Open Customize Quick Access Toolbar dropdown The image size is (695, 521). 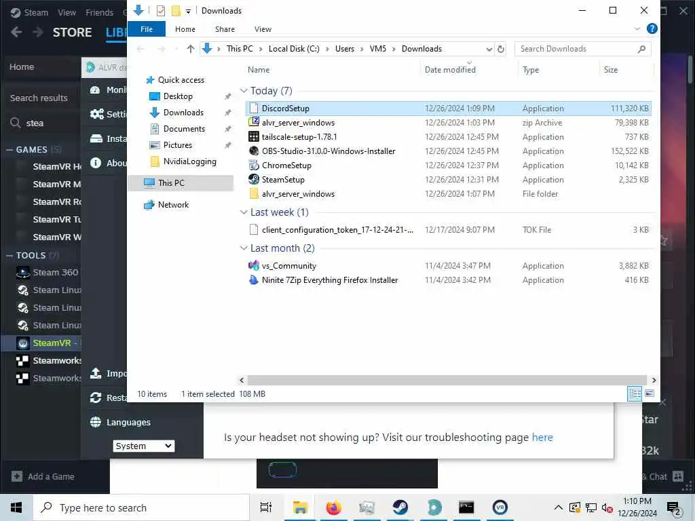pyautogui.click(x=189, y=11)
